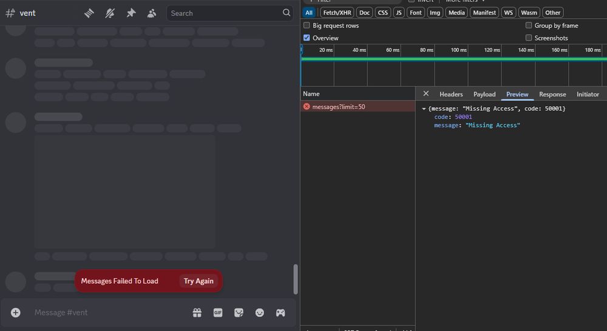Open the emoji picker

point(260,312)
